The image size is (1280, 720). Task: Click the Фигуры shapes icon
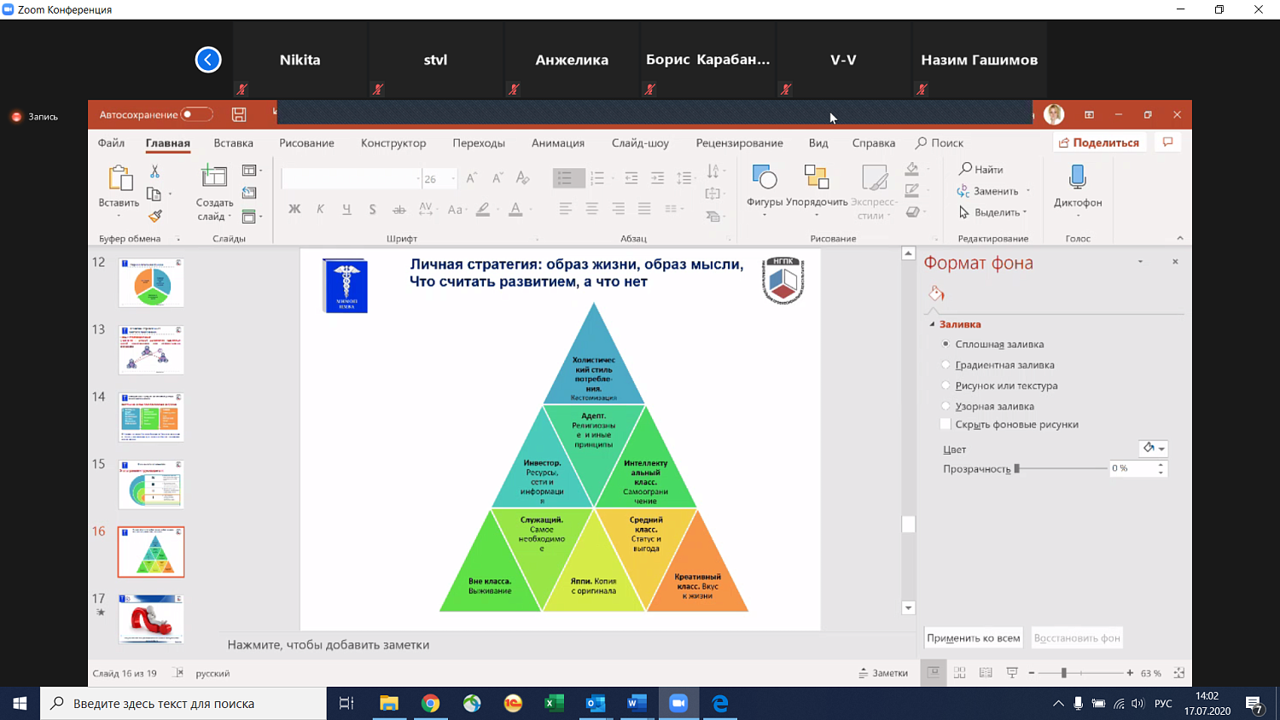pos(765,177)
